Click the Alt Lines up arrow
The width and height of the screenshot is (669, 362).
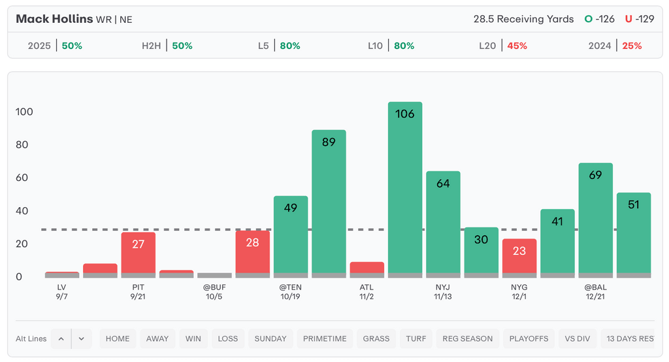pos(61,338)
